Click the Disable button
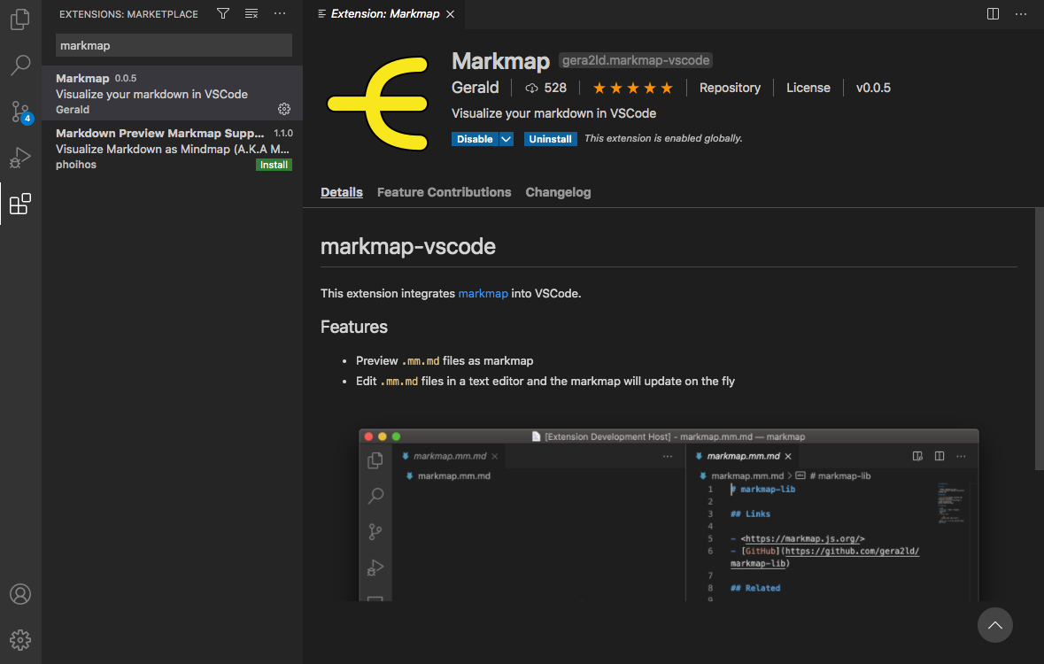The image size is (1044, 664). tap(475, 138)
